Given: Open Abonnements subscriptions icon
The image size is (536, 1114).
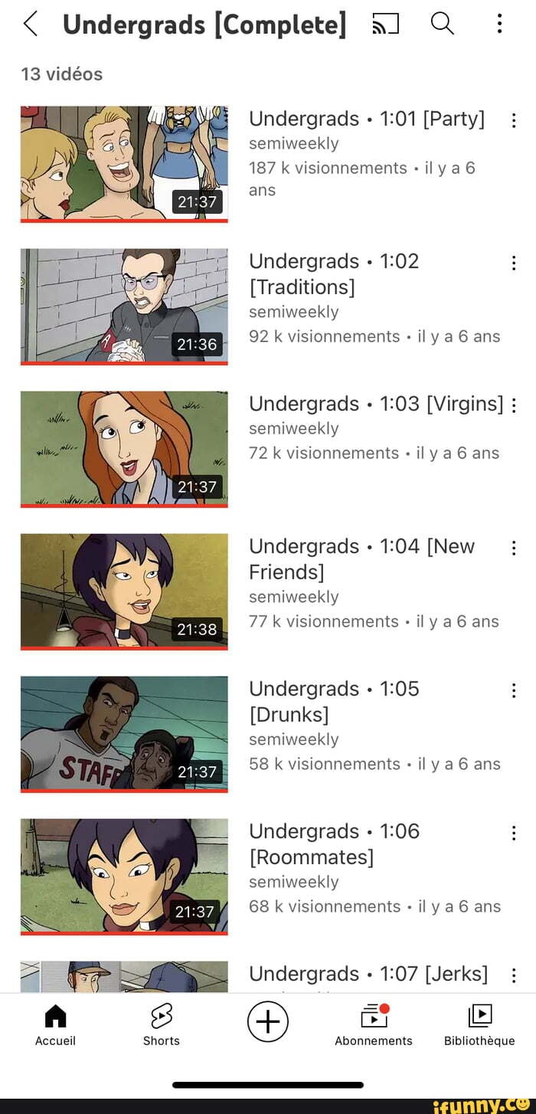Looking at the screenshot, I should coord(374,1025).
